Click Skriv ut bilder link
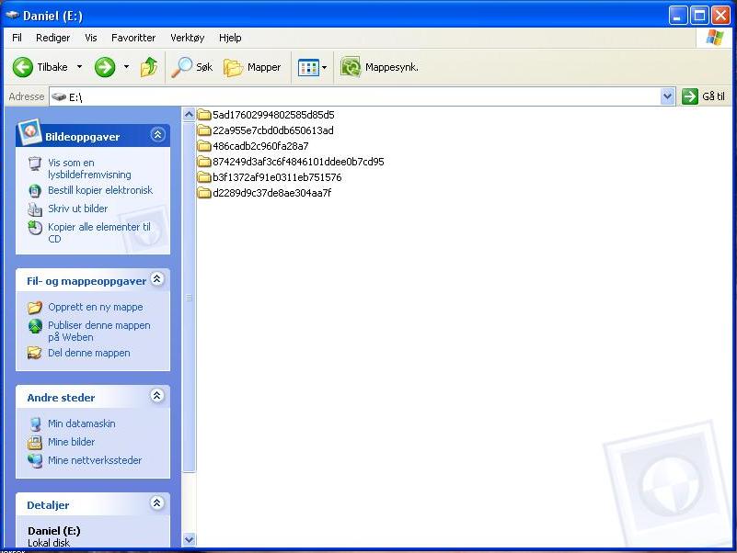Screen dimensions: 737x553 (x=77, y=209)
